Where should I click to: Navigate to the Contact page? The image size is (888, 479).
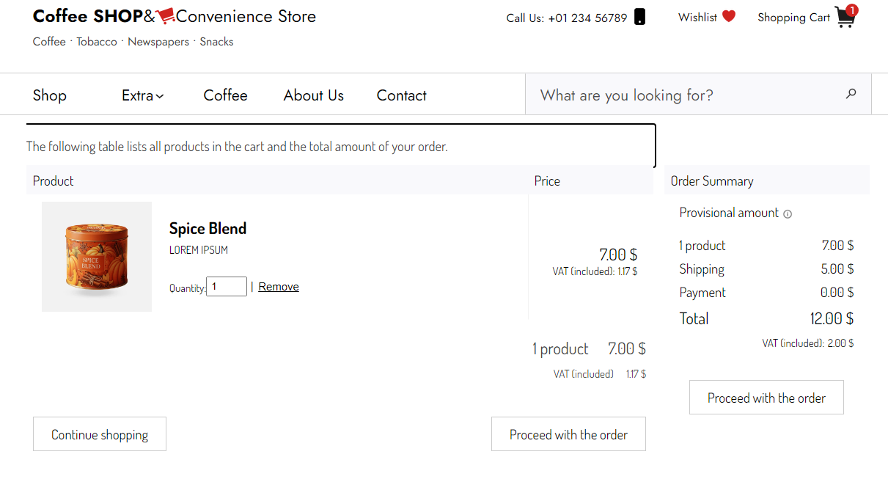(x=401, y=95)
